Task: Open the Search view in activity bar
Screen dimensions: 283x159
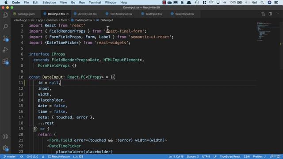Action: 5,26
